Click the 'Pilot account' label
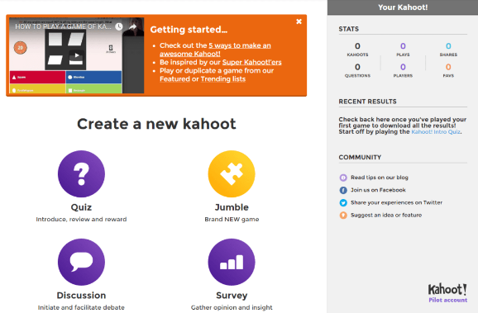 coord(448,301)
